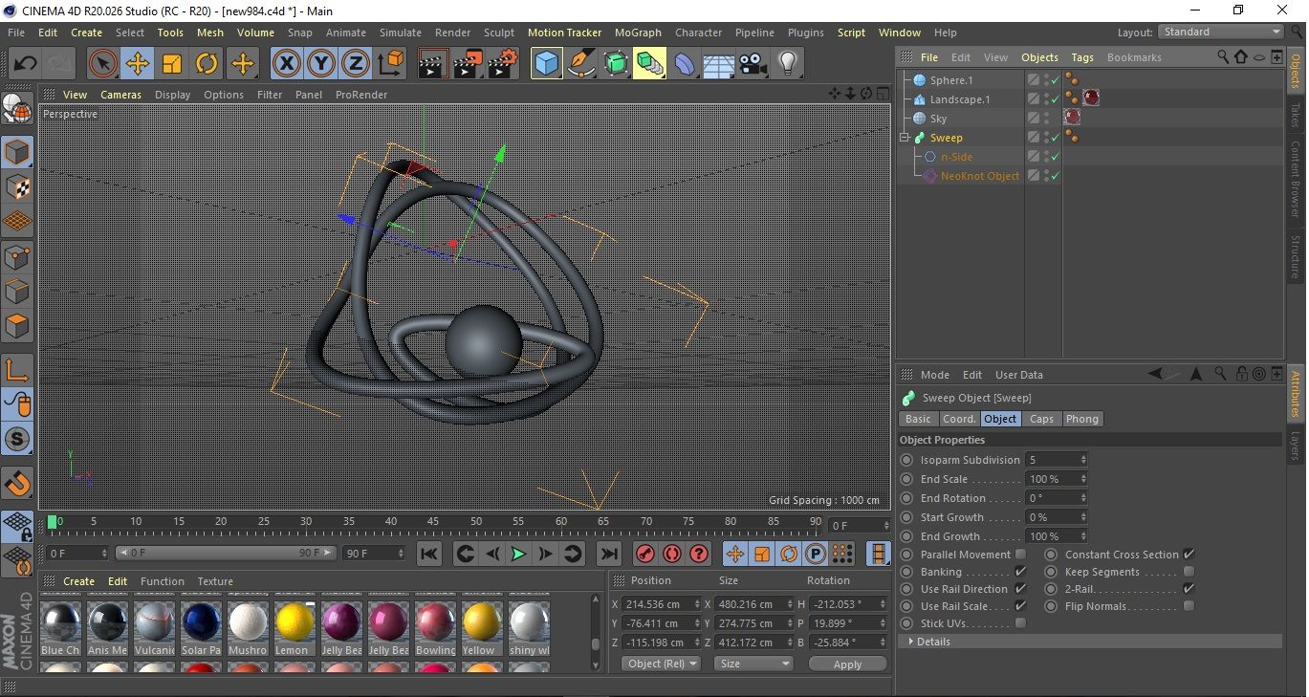Open the MoGraph menu
The width and height of the screenshot is (1309, 697).
click(638, 33)
